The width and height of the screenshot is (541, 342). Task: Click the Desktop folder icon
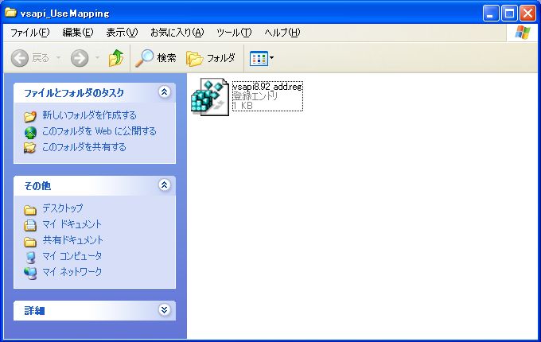(30, 210)
